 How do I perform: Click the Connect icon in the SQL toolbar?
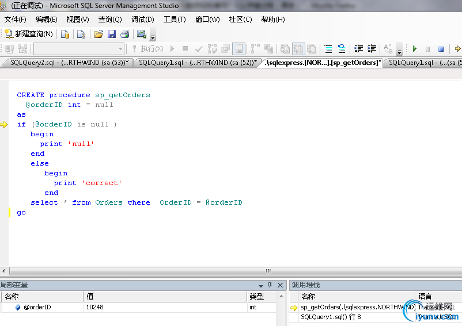(x=9, y=49)
